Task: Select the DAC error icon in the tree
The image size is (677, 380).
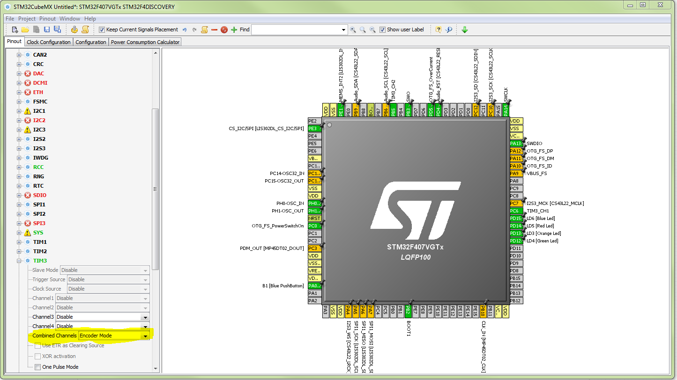Action: (28, 73)
